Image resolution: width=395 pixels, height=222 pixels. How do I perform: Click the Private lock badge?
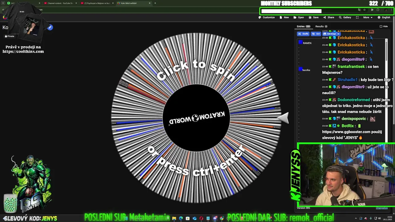pos(10,36)
